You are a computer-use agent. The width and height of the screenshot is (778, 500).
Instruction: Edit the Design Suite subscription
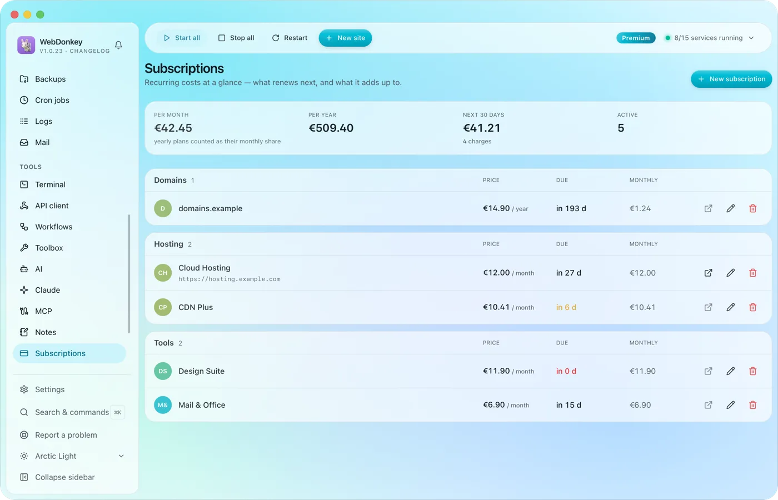click(x=731, y=371)
